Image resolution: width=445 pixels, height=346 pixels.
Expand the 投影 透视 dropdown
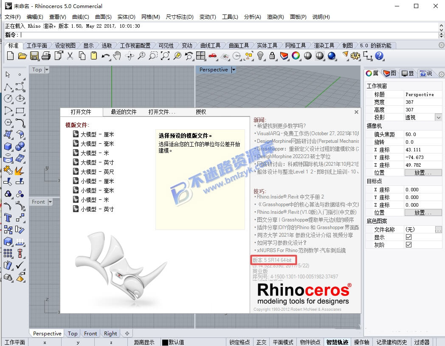point(439,117)
